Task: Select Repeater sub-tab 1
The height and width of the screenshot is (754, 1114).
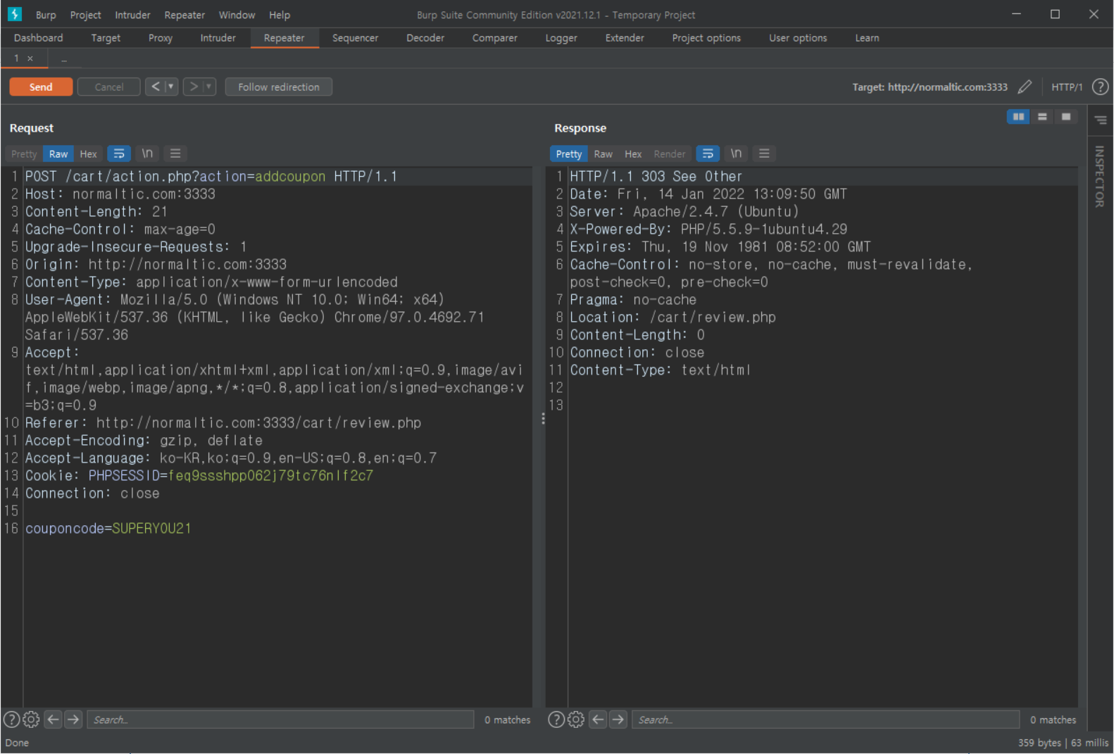Action: (16, 58)
